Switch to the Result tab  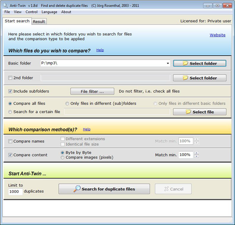(x=39, y=22)
